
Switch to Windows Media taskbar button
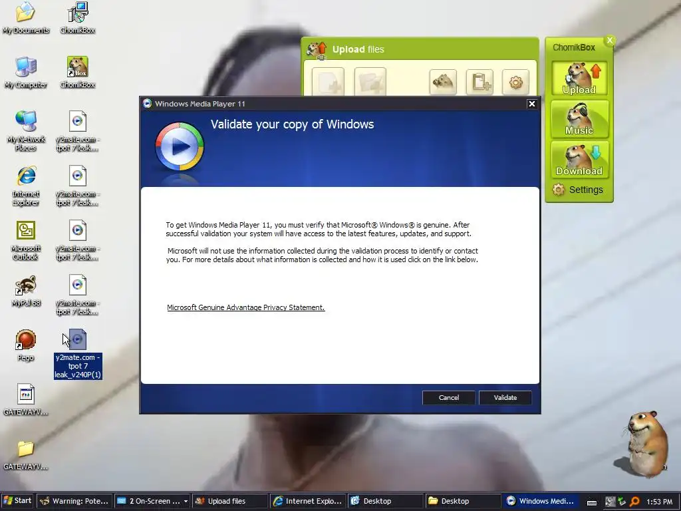[x=541, y=501]
